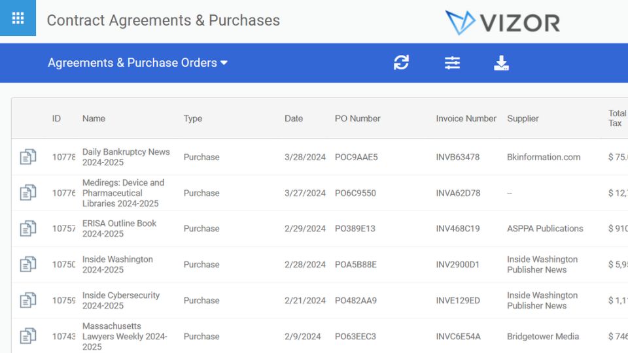Open document icon for Daily Bankruptcy News row
The image size is (628, 353).
28,157
